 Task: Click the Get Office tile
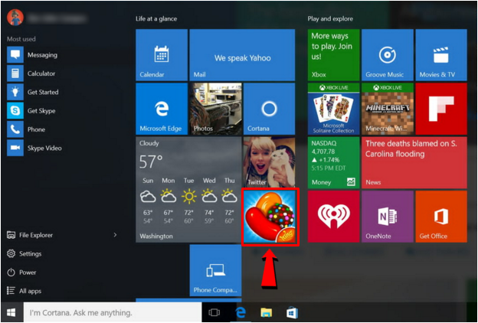pos(440,217)
